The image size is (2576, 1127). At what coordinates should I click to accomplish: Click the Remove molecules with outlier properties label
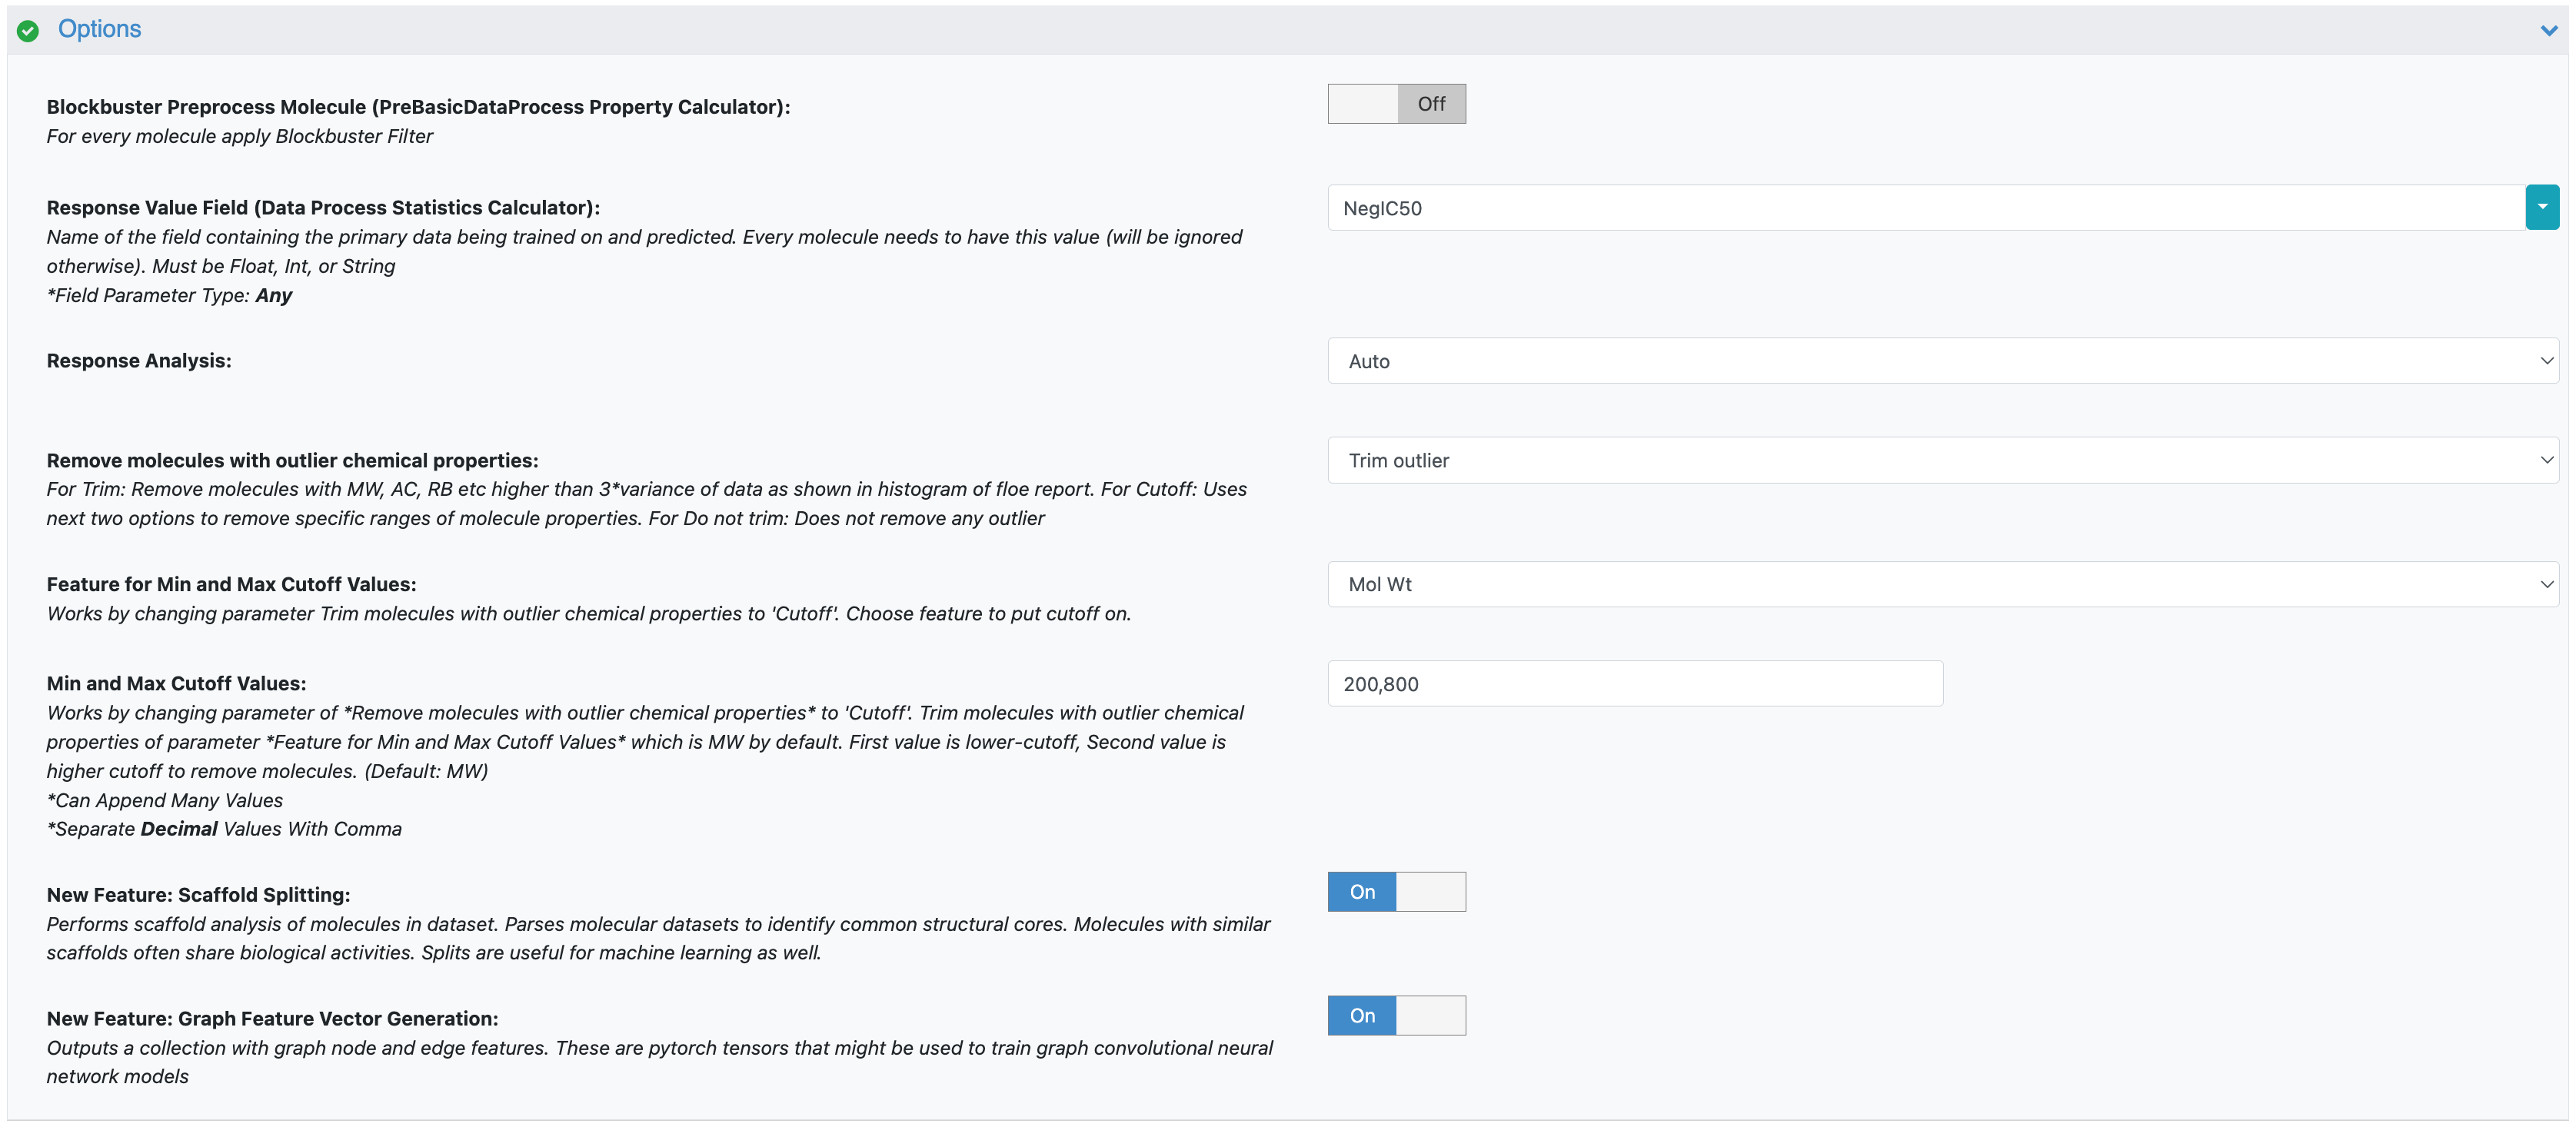[292, 461]
